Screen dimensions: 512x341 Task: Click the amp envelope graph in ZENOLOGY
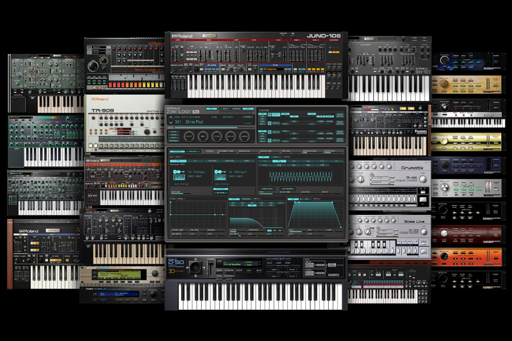[315, 214]
